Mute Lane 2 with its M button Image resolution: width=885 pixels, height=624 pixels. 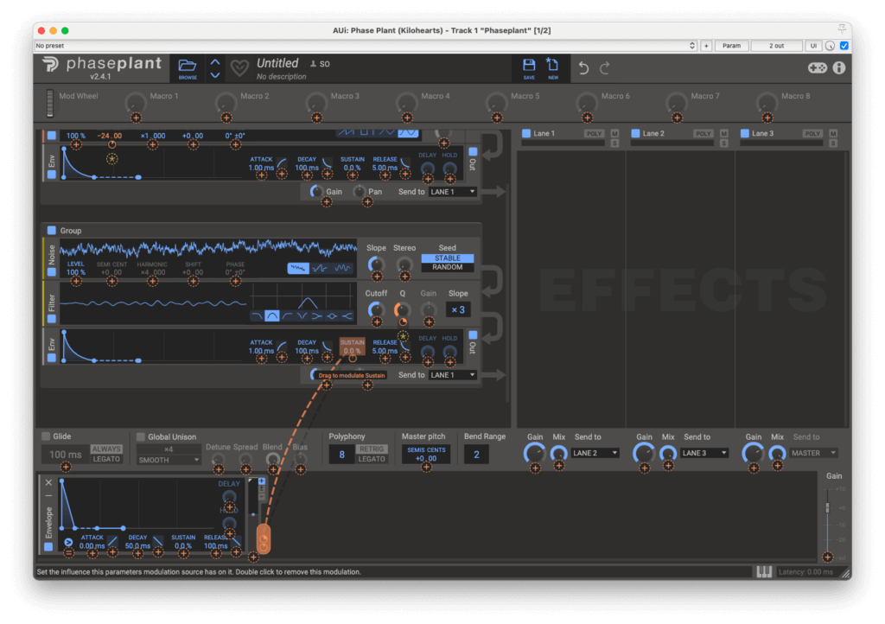pyautogui.click(x=724, y=133)
